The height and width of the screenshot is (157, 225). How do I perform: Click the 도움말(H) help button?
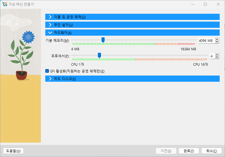13,151
